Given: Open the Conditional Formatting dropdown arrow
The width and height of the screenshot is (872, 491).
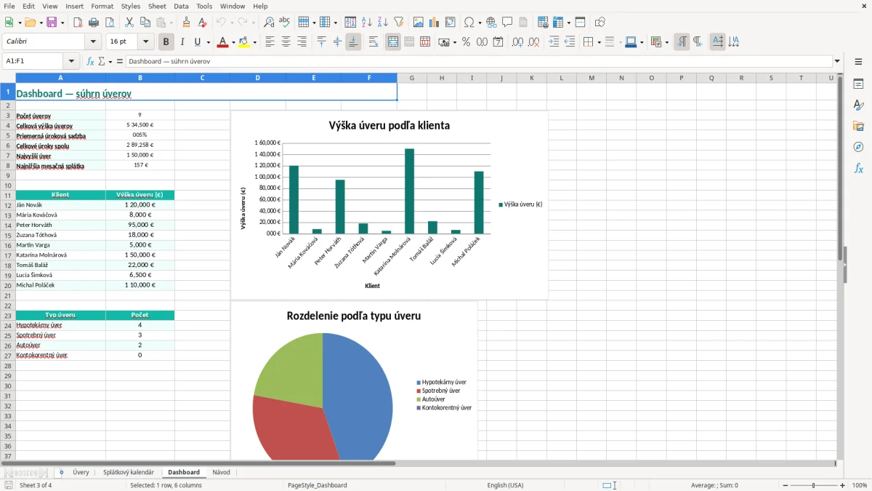Looking at the screenshot, I should (666, 42).
